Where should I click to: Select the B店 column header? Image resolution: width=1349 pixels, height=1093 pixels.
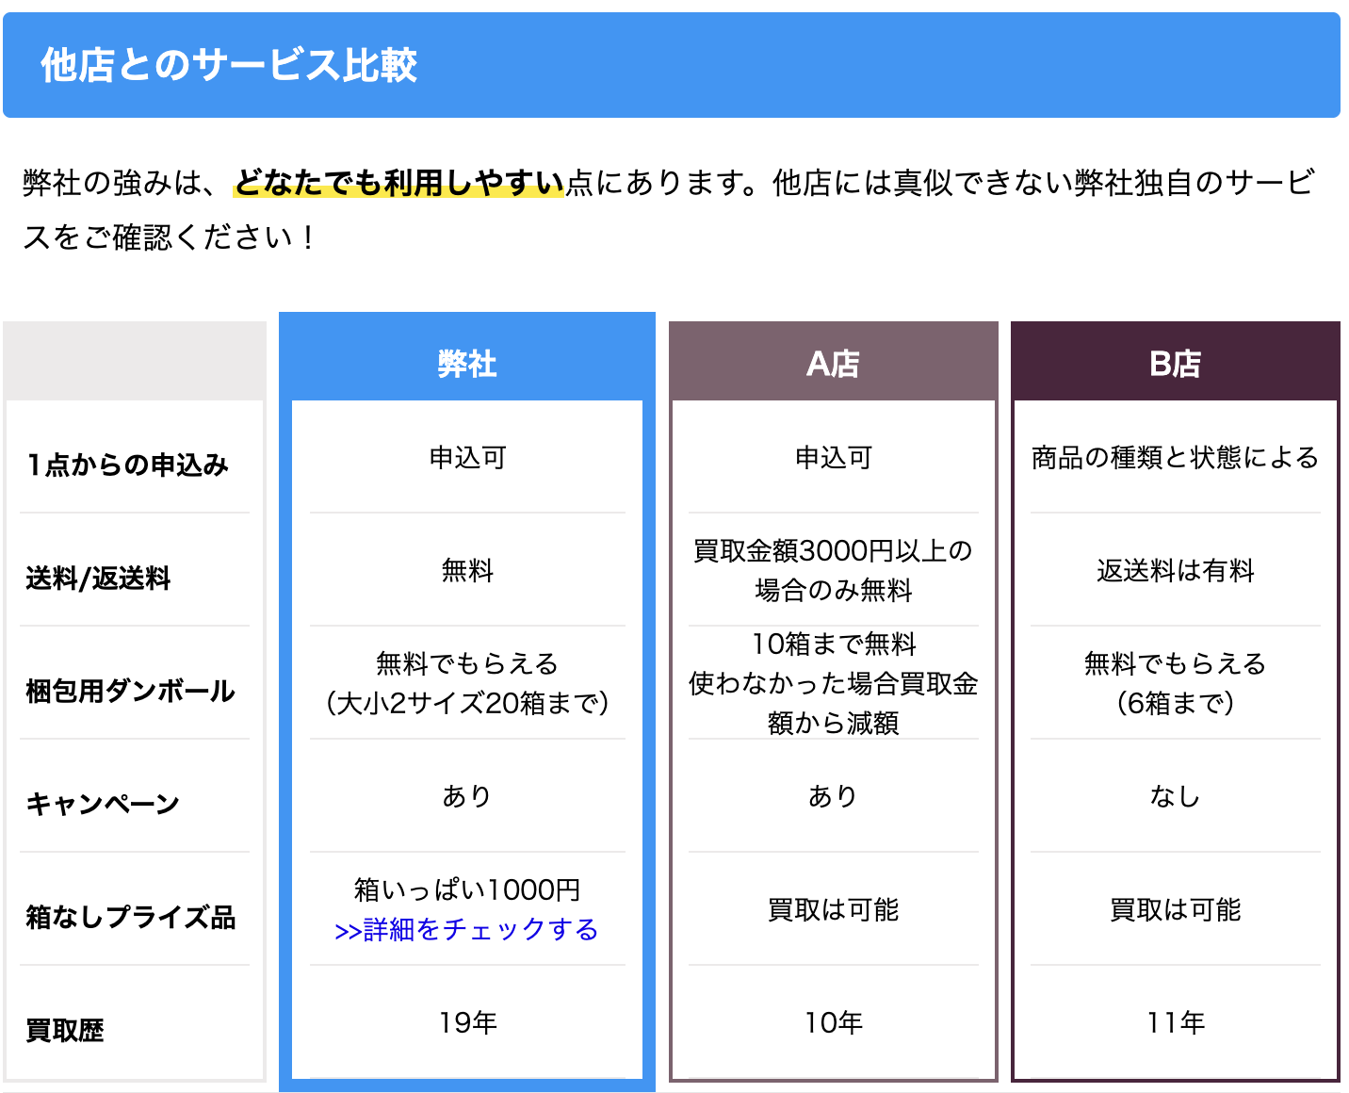[x=1175, y=363]
